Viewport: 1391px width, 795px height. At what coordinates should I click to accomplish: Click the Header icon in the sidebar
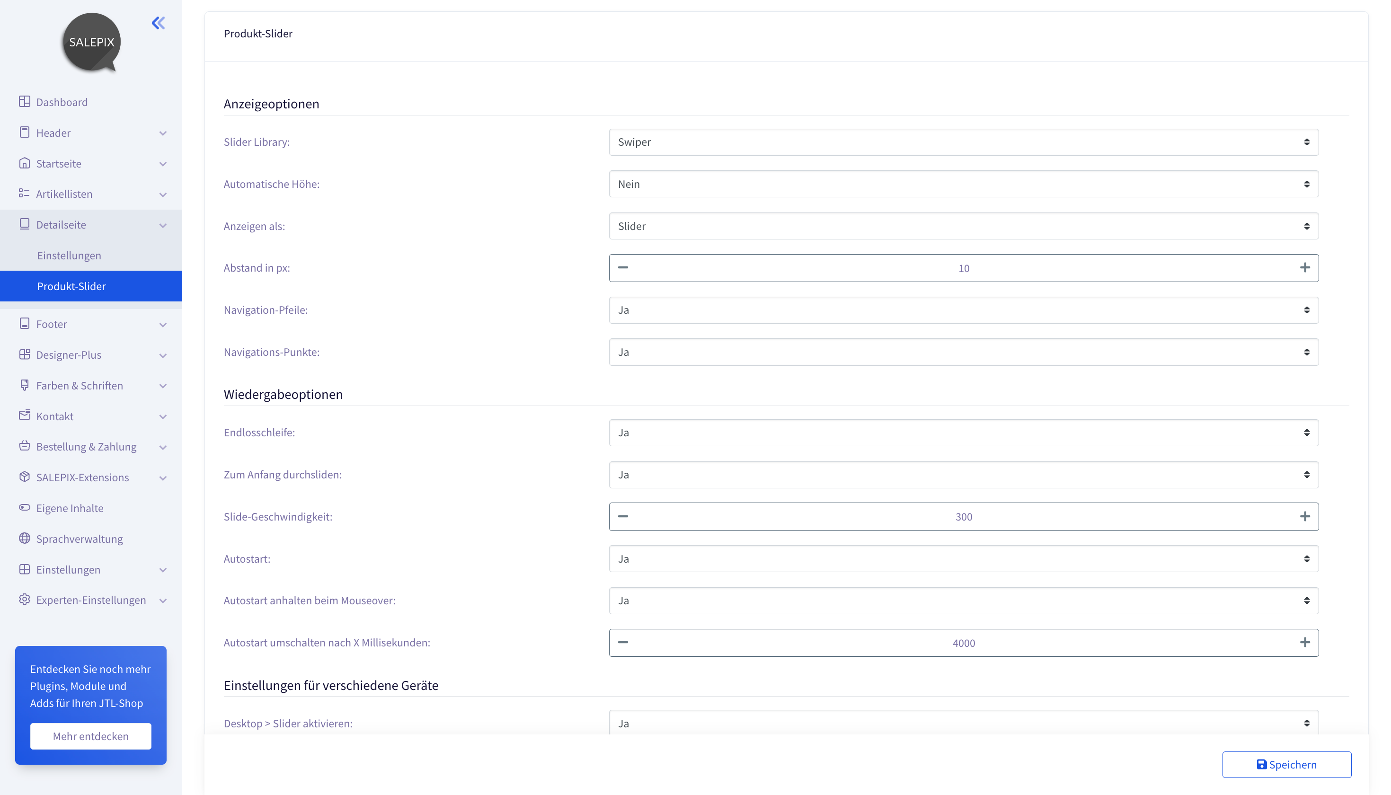click(x=25, y=132)
